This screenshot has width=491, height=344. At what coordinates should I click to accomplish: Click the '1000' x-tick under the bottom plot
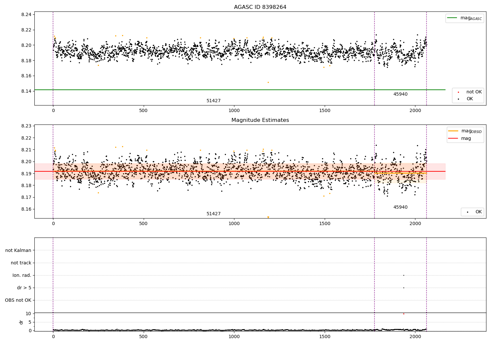(x=234, y=336)
